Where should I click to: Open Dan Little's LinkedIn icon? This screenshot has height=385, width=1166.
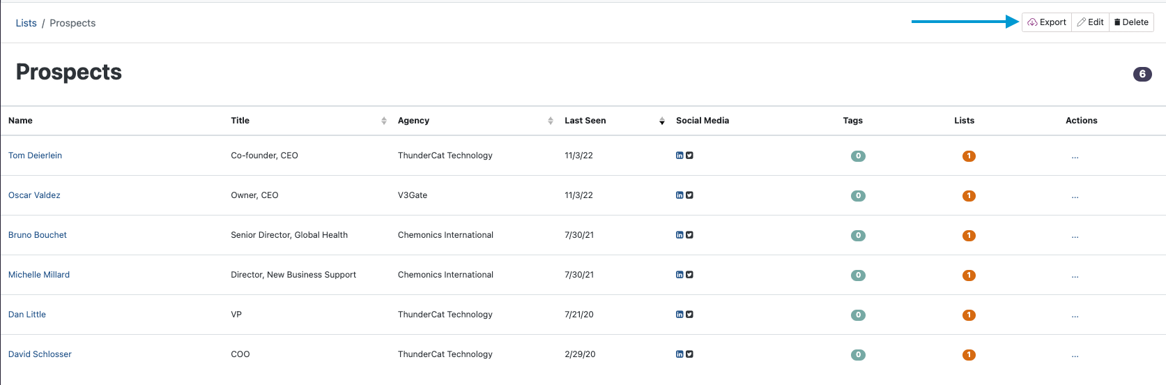(680, 315)
